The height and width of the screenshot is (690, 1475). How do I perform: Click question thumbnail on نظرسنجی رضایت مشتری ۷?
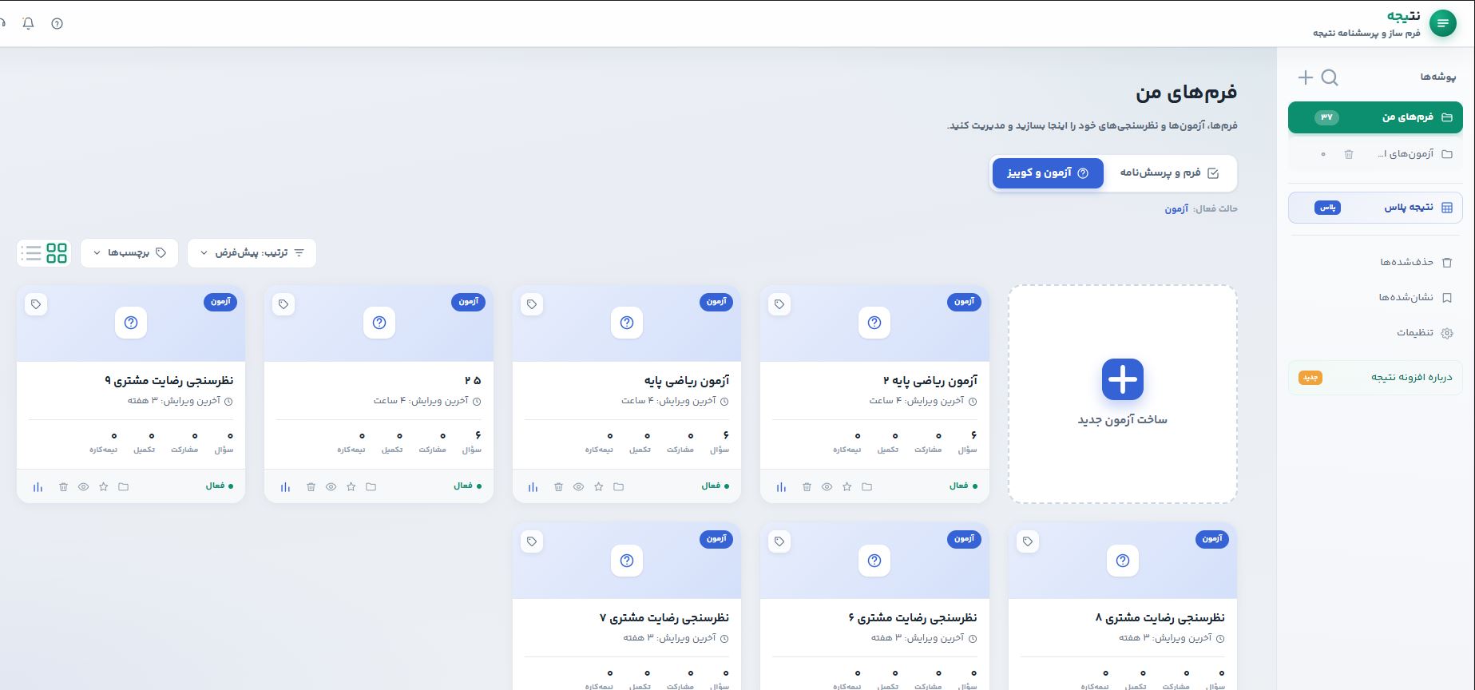click(x=627, y=561)
